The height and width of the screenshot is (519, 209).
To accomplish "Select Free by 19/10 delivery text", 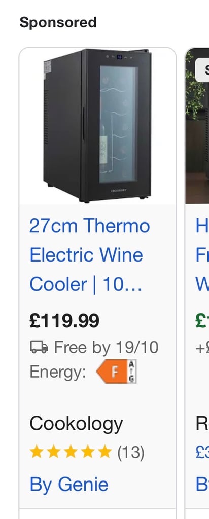I will 106,347.
